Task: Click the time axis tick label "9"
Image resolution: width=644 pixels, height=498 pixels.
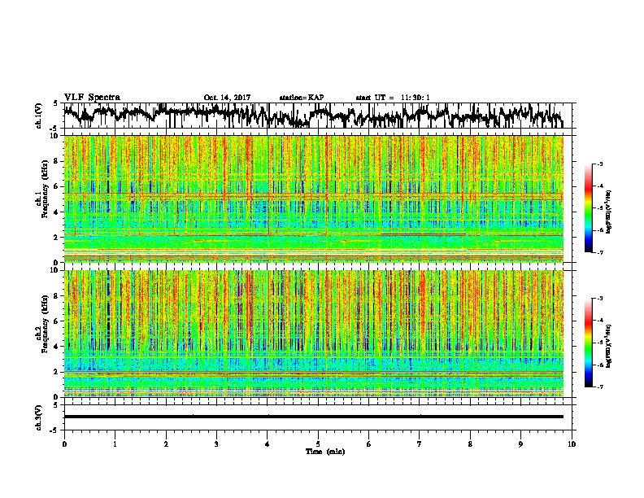Action: point(520,444)
